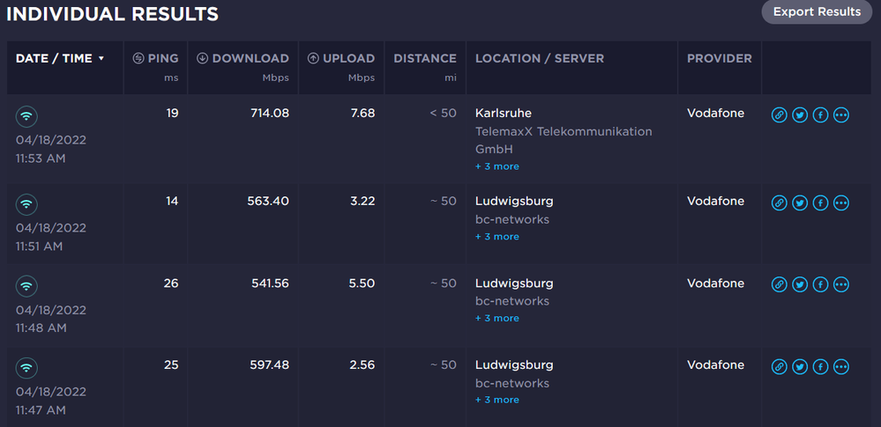Viewport: 881px width, 427px height.
Task: Copy link for the 541.56 Mbps result
Action: click(780, 285)
